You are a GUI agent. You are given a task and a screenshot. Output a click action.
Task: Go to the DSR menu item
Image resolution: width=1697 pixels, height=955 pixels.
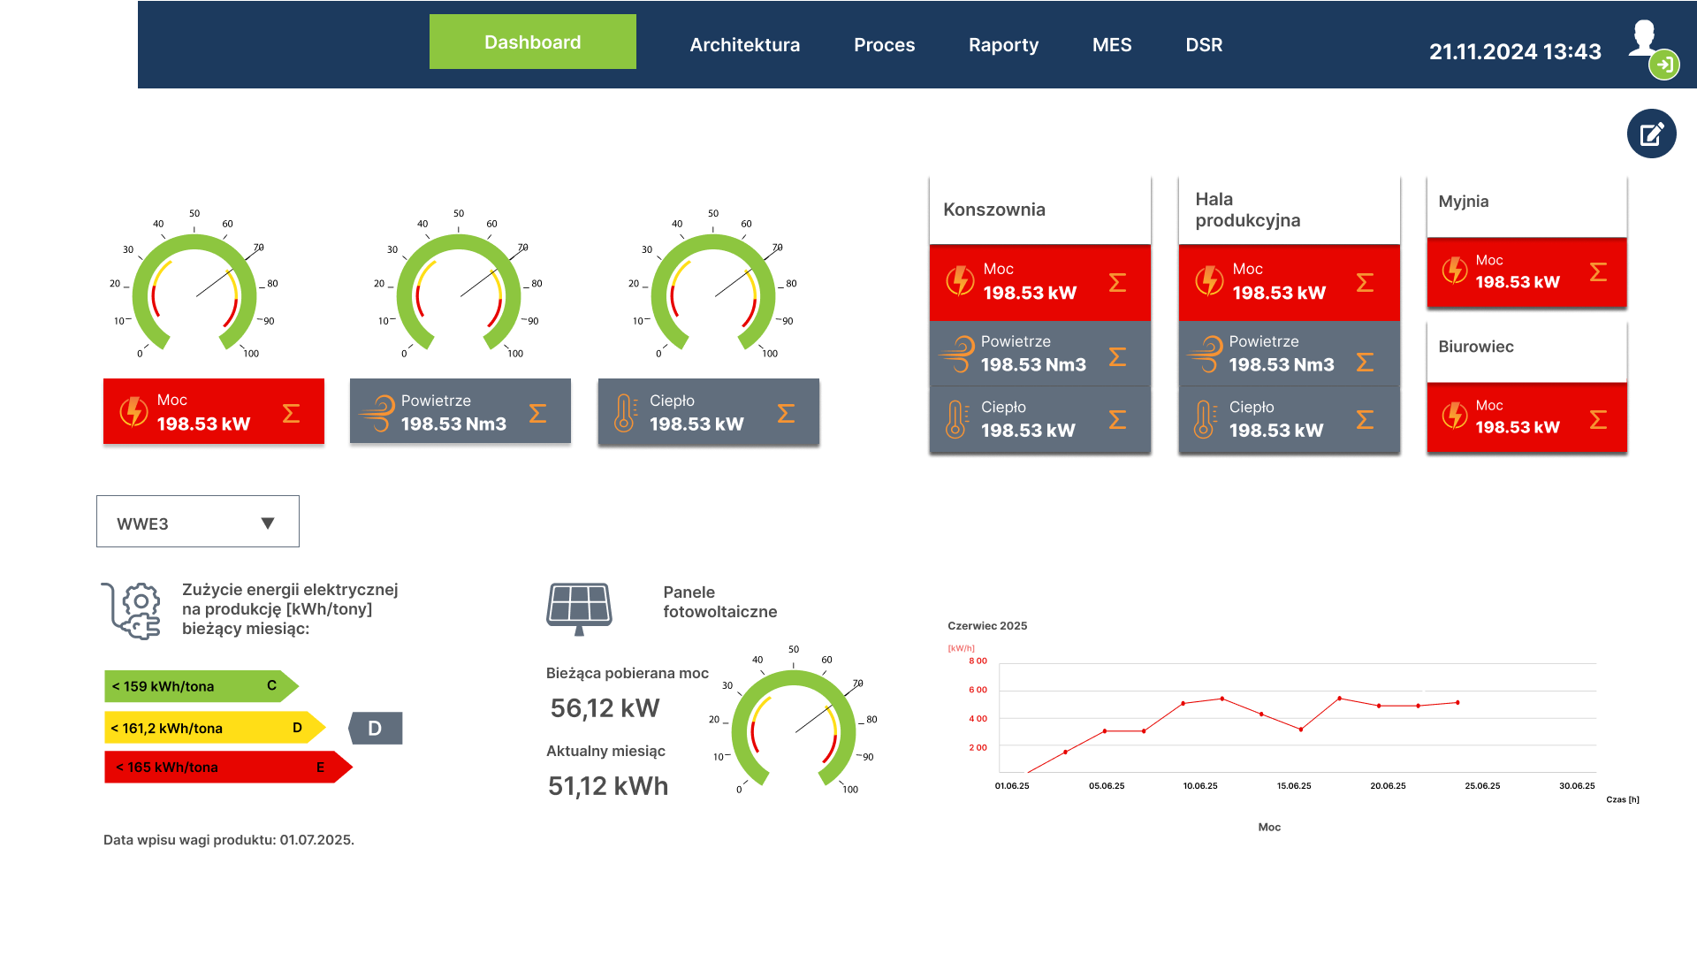1203,45
